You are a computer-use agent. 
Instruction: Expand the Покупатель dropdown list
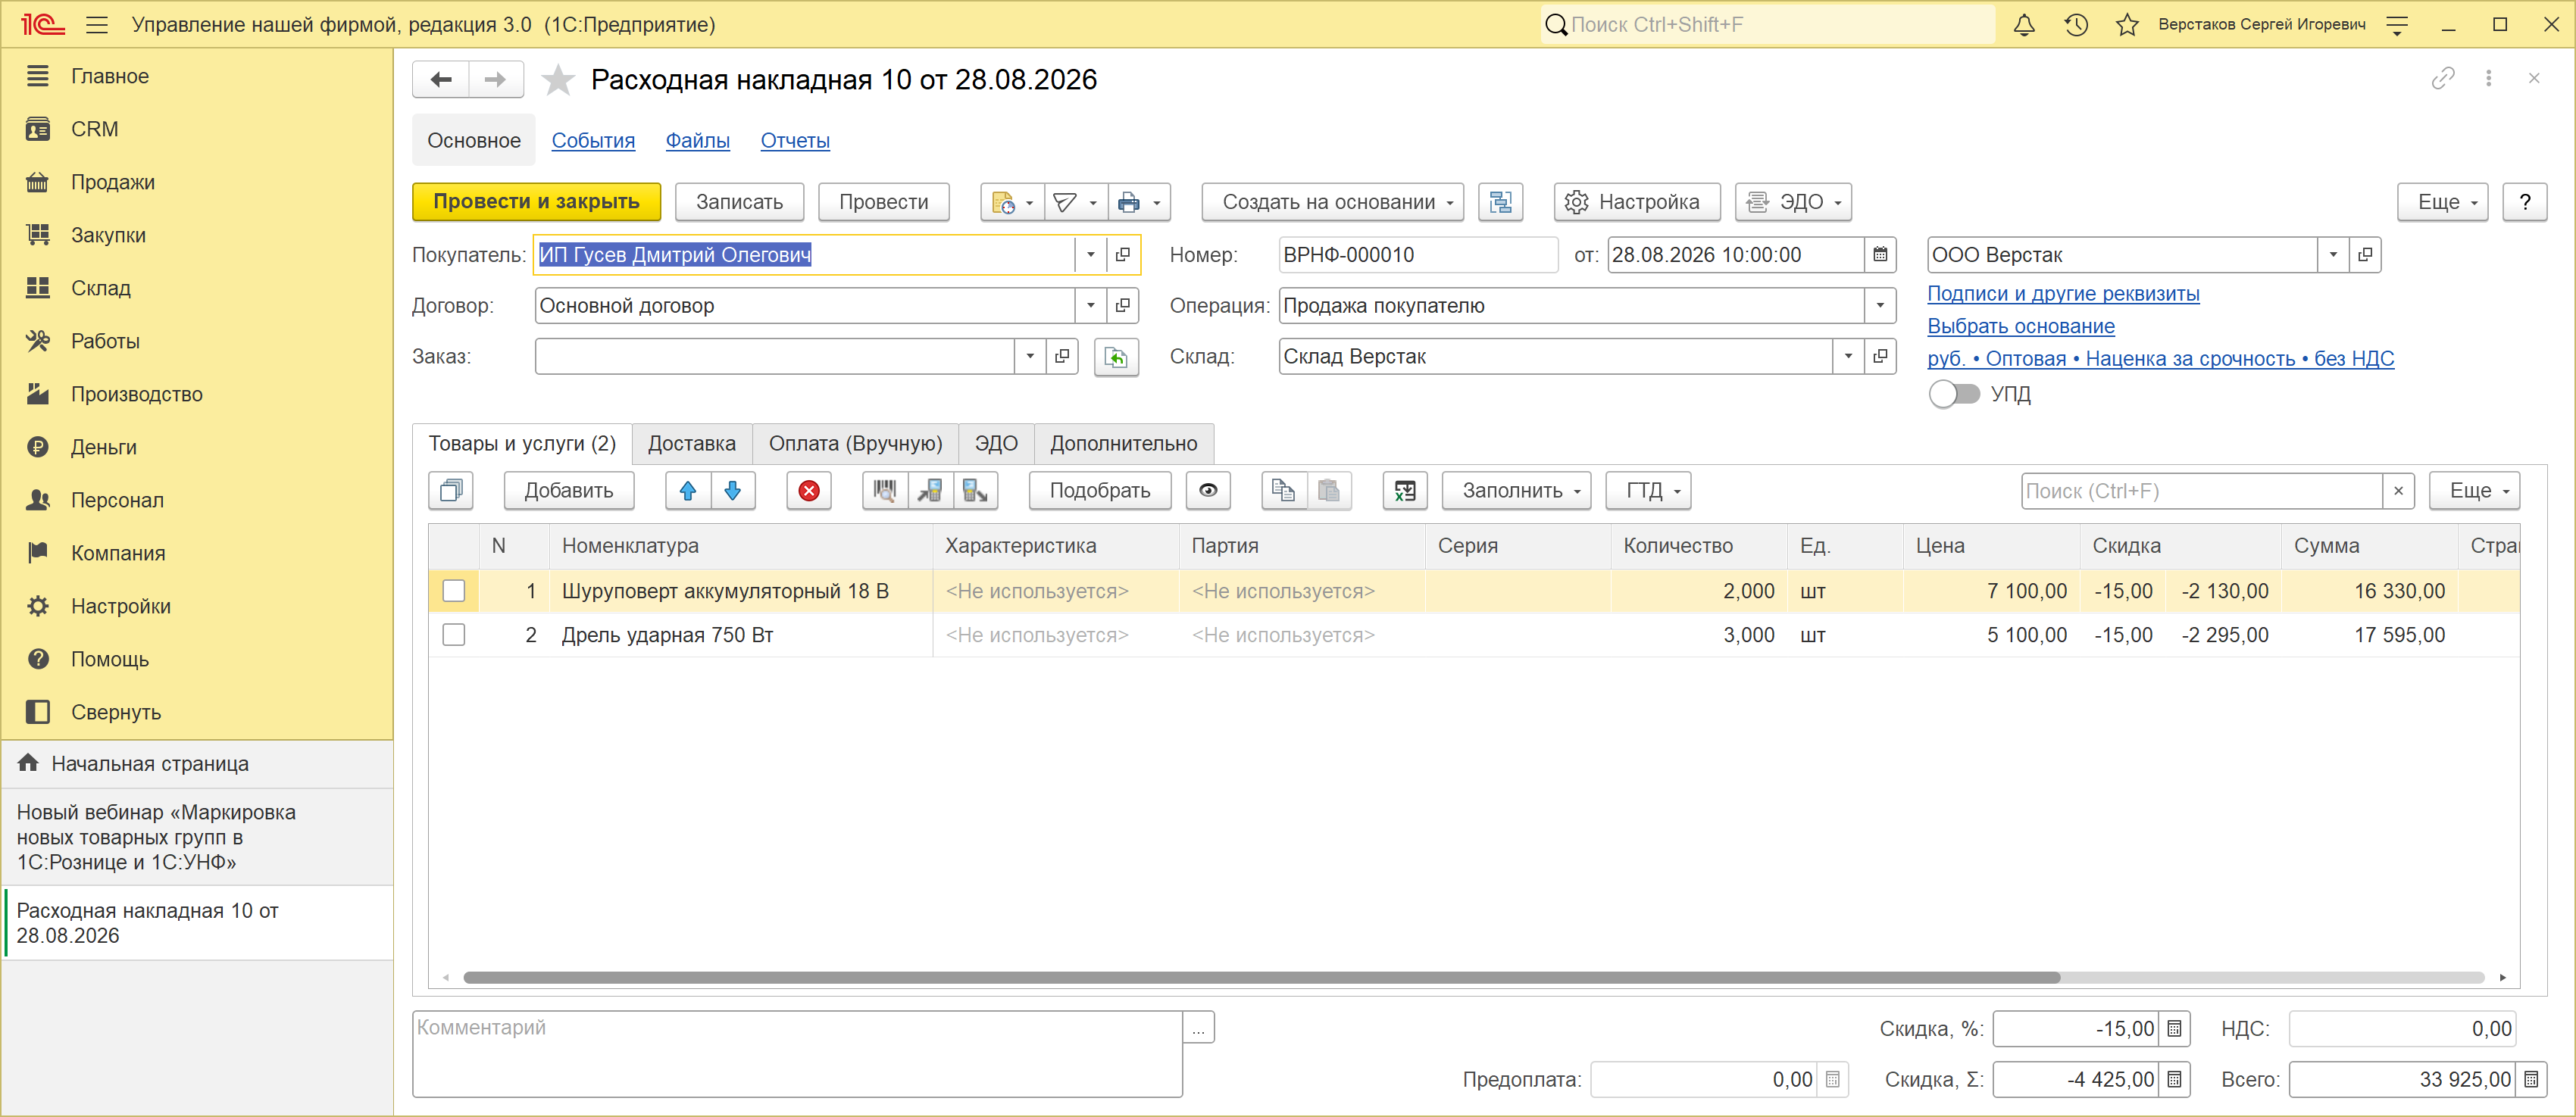(1091, 254)
